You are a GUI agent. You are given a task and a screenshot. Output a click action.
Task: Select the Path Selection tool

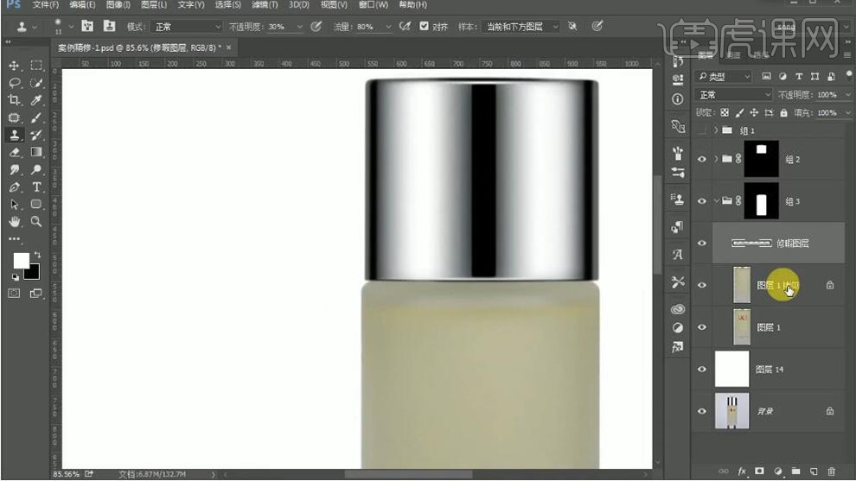coord(14,204)
